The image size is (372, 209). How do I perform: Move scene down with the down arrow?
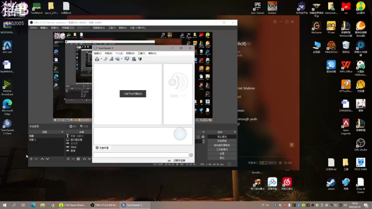47,159
